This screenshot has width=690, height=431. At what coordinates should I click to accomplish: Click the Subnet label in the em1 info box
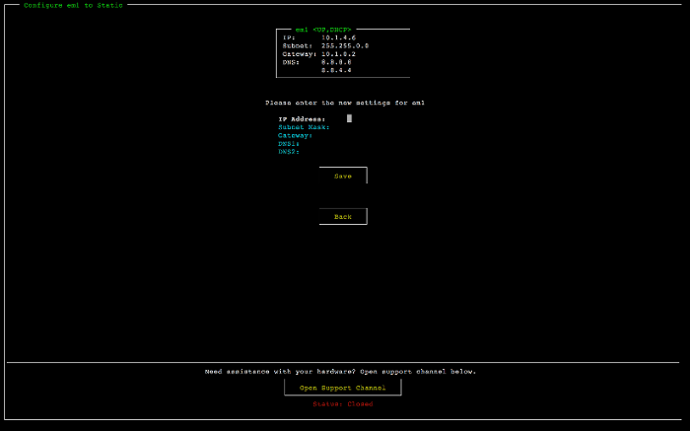(298, 45)
